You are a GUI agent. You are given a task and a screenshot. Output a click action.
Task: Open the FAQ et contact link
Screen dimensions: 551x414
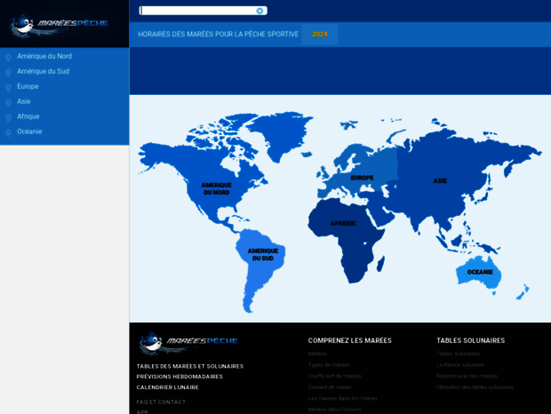(161, 402)
